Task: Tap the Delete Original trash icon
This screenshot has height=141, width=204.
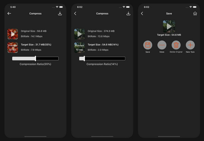Action: click(x=176, y=45)
